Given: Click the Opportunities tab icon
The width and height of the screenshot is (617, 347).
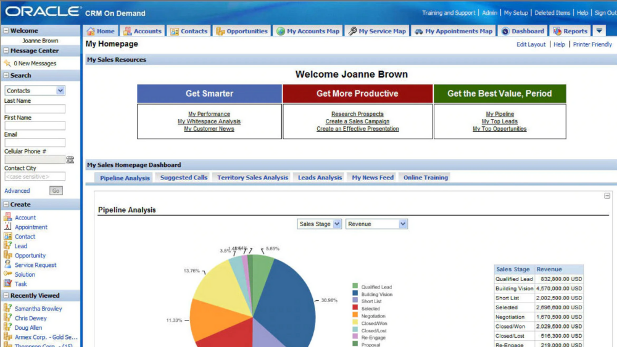Looking at the screenshot, I should point(220,31).
